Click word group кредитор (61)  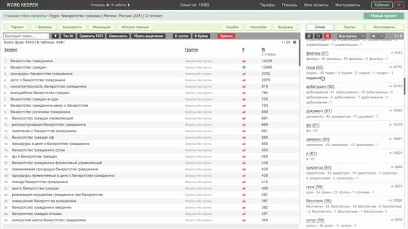[319, 167]
